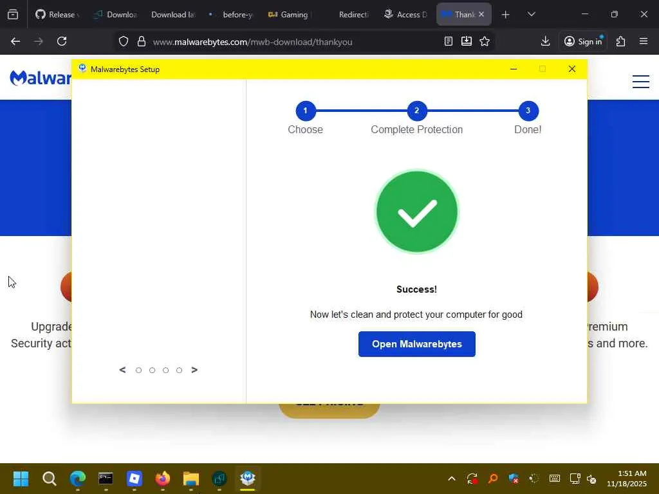659x494 pixels.
Task: Open Windows taskbar search
Action: (49, 479)
